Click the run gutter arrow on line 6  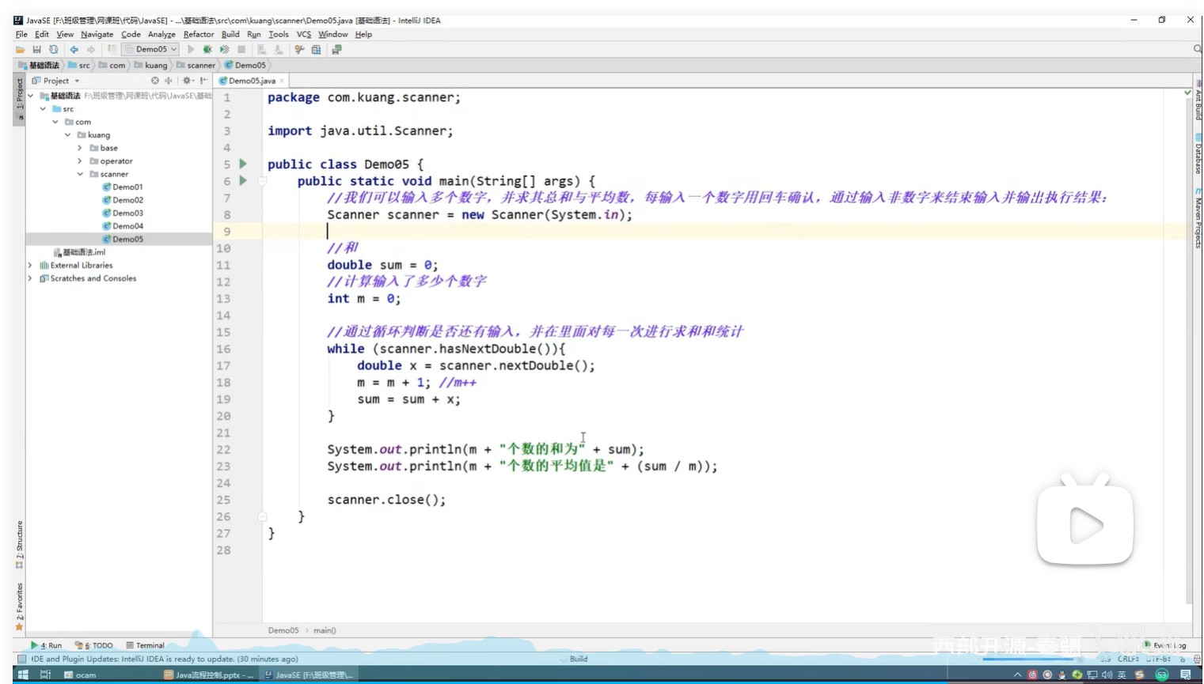(x=243, y=181)
